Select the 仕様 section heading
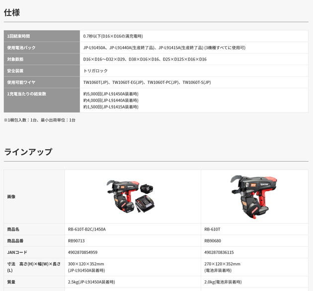 [x=12, y=12]
